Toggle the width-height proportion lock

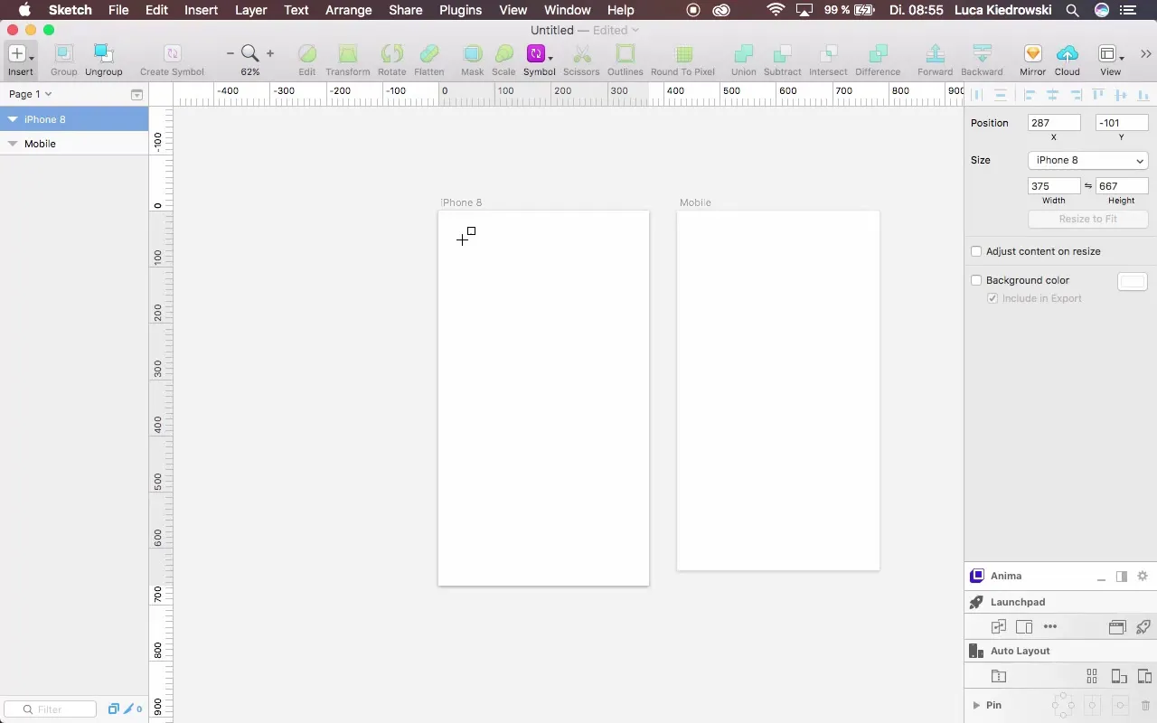click(1087, 186)
